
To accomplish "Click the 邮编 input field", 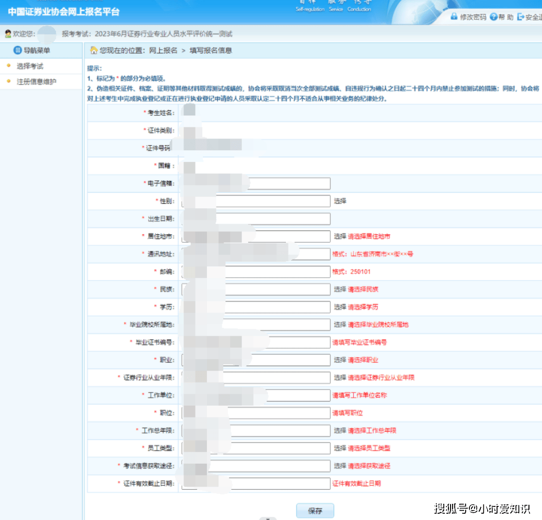I will (x=256, y=271).
